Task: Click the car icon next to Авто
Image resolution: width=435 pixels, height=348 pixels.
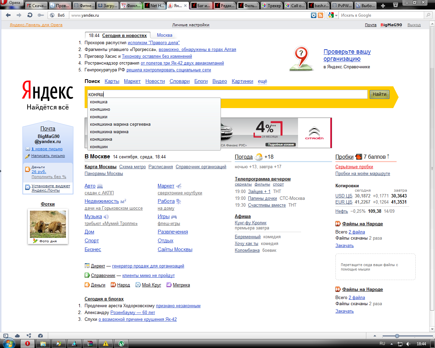Action: 100,186
